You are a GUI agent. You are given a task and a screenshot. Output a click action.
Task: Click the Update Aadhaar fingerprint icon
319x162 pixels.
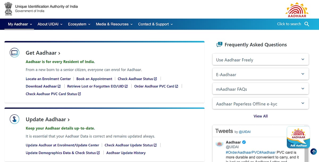tap(14, 119)
